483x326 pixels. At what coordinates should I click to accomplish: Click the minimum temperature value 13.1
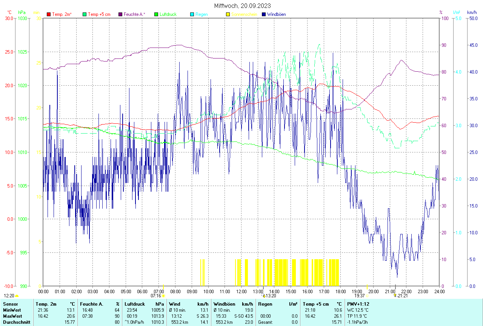71,310
